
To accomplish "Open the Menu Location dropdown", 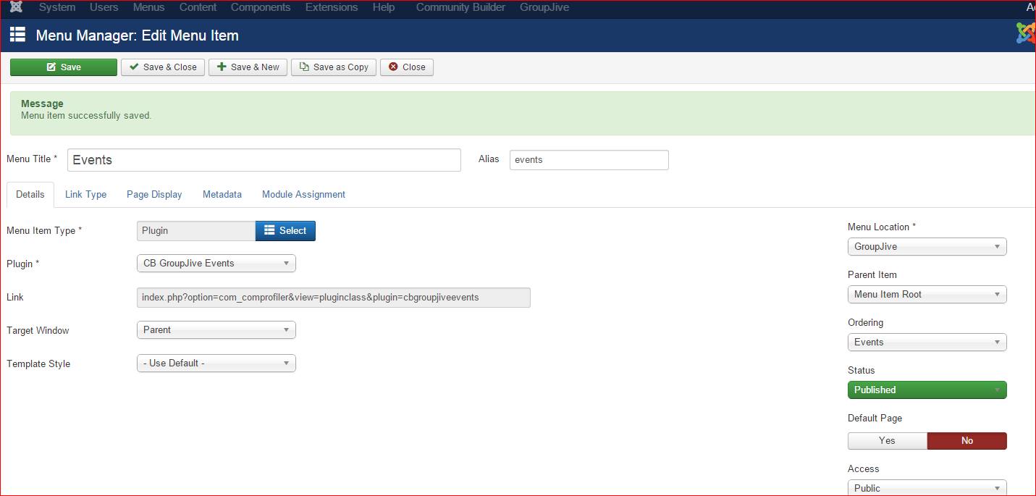I will (927, 247).
